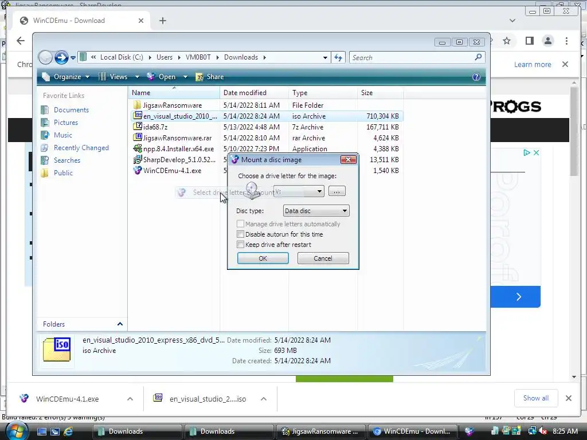Open Chrome three-dot menu

point(566,41)
